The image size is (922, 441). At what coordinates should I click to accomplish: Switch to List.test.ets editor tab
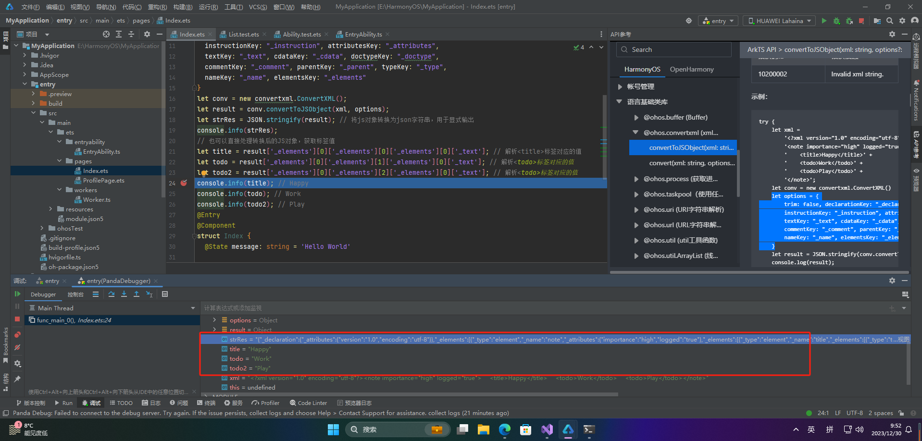pos(243,34)
